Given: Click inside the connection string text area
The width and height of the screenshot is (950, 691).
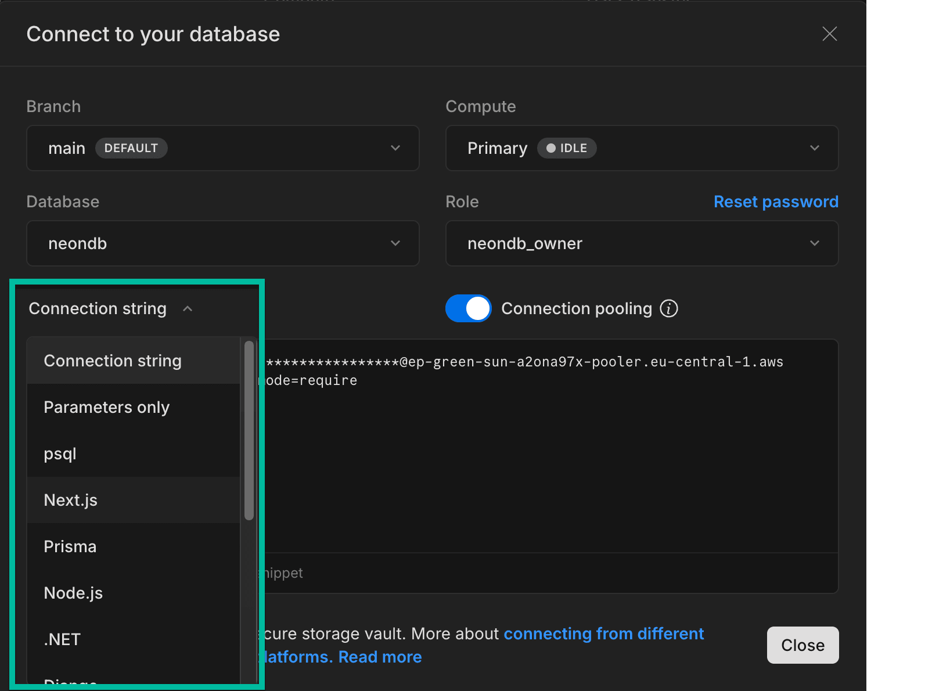Looking at the screenshot, I should coord(552,453).
